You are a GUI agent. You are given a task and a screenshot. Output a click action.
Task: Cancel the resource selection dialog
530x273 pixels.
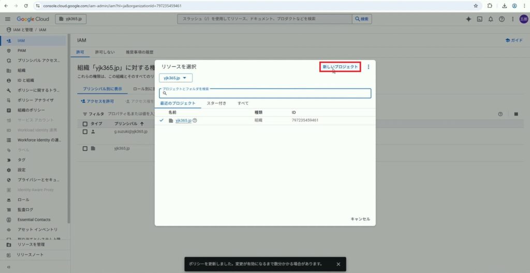360,219
